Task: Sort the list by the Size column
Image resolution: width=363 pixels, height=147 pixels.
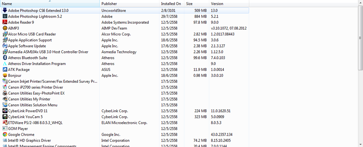Action: click(x=197, y=4)
